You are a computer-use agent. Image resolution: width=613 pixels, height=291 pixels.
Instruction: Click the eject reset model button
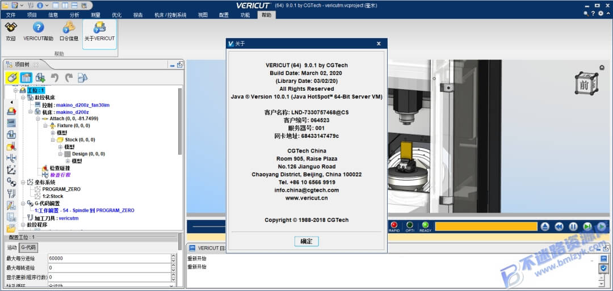pyautogui.click(x=545, y=226)
